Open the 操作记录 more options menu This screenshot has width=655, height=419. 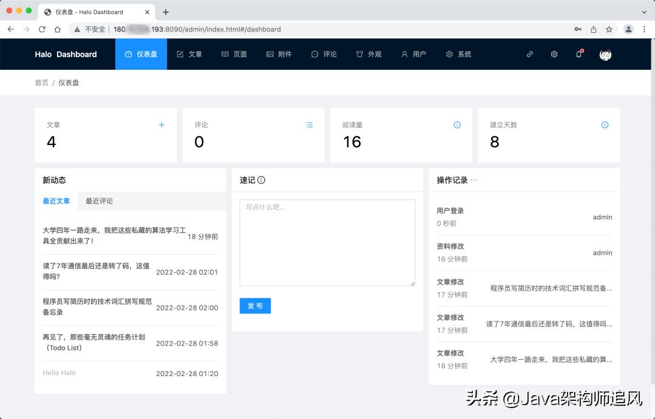tap(474, 179)
